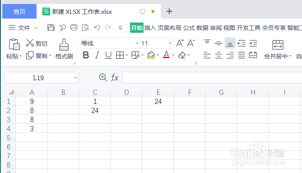Select column C header
This screenshot has height=173, width=302.
point(95,92)
